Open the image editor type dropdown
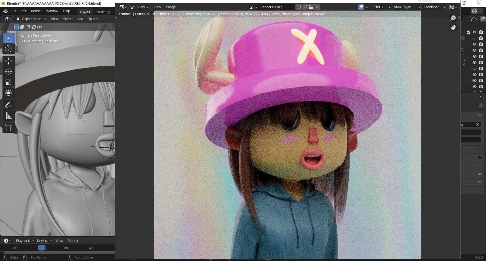The width and height of the screenshot is (486, 261). point(123,7)
